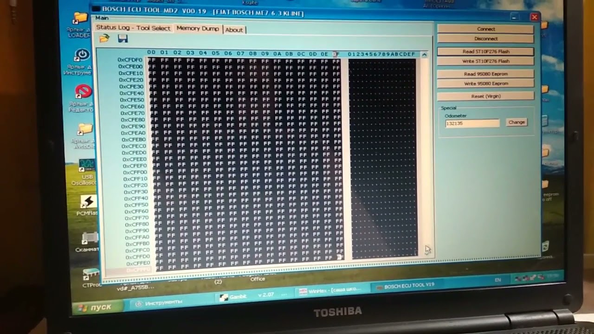
Task: Select address row 0xCFE50
Action: point(132,100)
